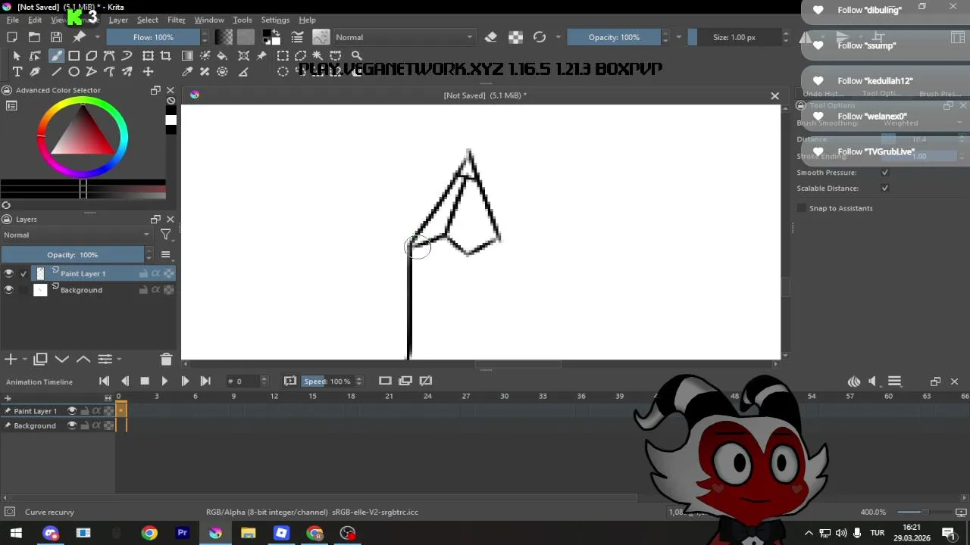The height and width of the screenshot is (545, 970).
Task: Toggle preserve alpha in toolbar
Action: coord(515,37)
